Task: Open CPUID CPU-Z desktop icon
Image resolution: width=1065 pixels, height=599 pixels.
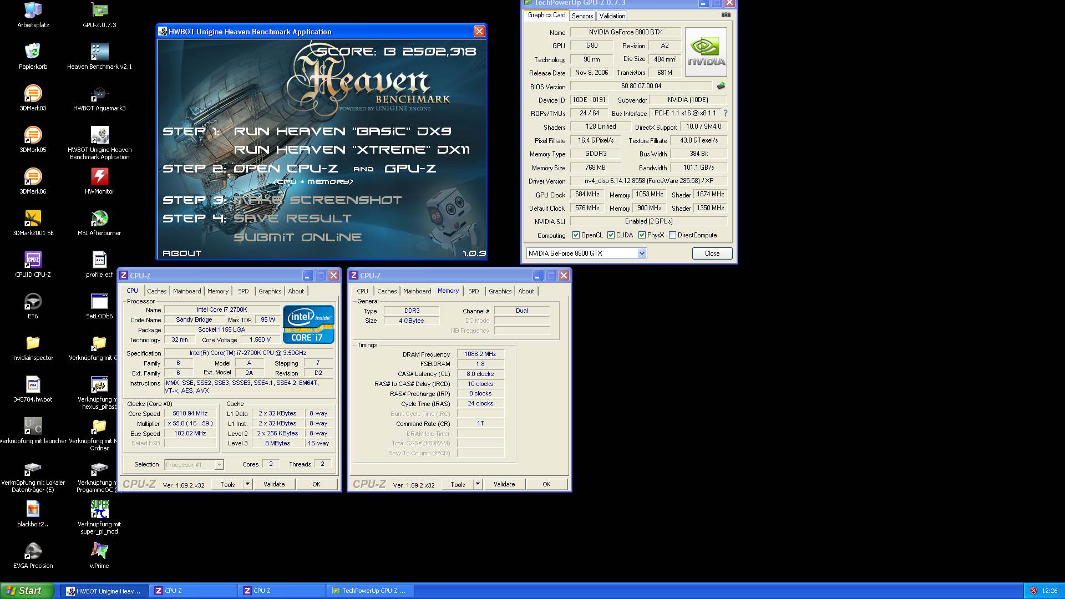Action: click(x=33, y=264)
